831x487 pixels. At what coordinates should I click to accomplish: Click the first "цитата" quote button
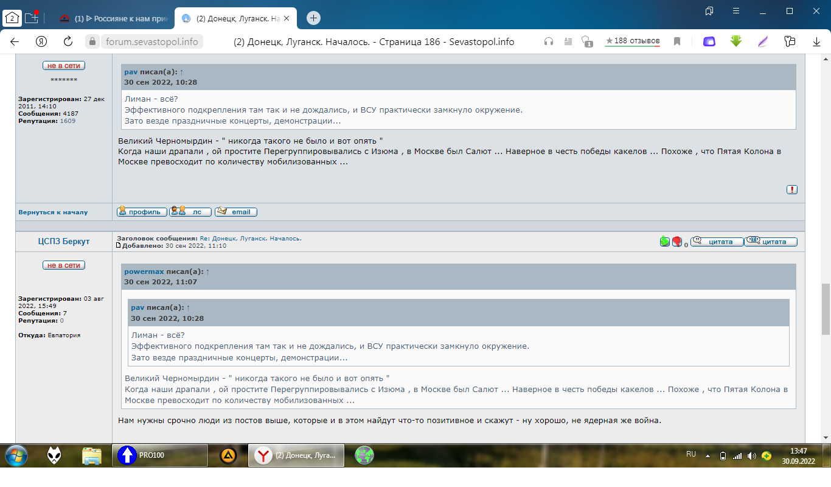717,242
